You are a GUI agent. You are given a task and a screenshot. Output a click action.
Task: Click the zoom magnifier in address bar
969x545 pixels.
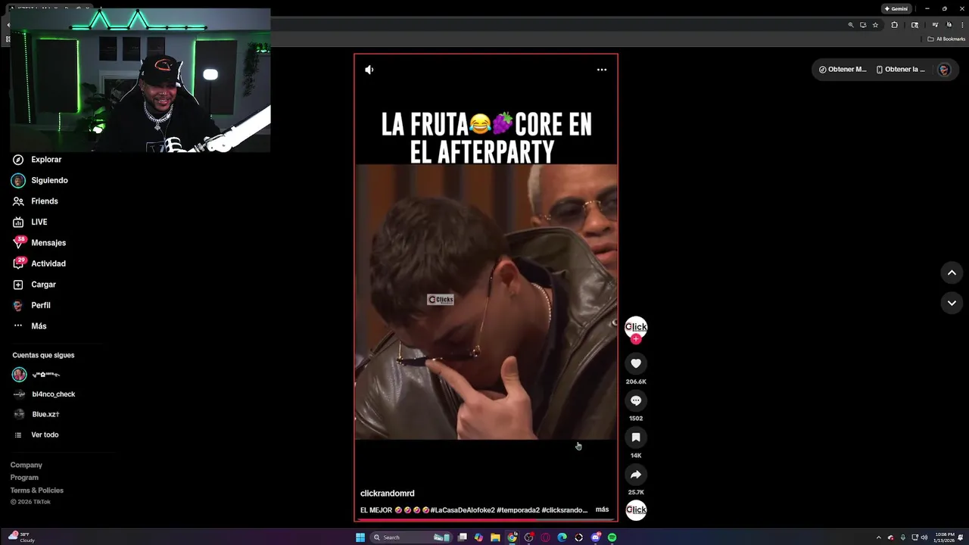[851, 25]
